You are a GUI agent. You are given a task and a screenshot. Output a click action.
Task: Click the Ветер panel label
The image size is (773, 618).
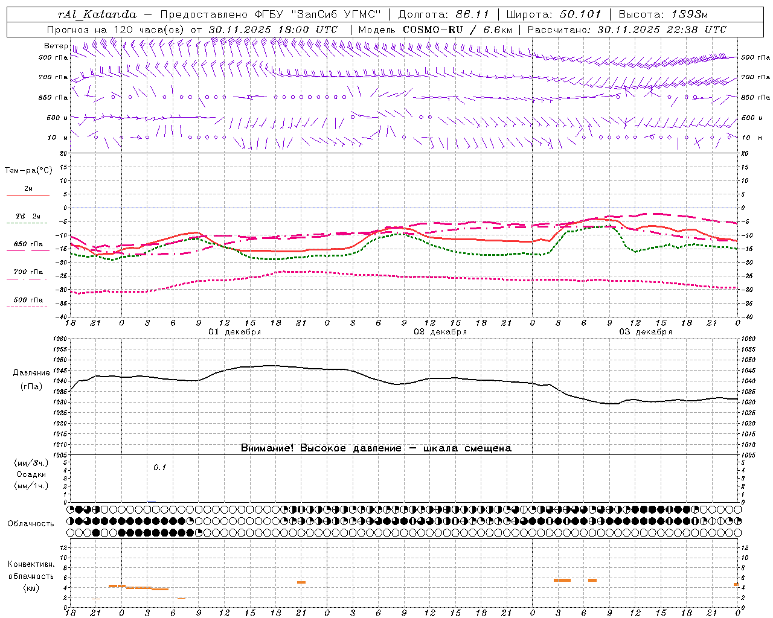click(56, 46)
